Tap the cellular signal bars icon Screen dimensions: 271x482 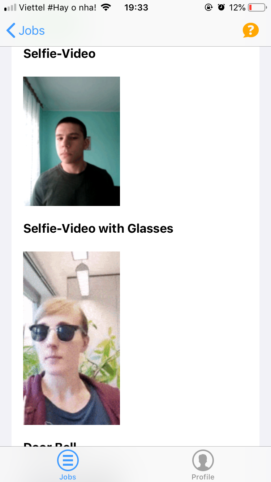click(10, 7)
